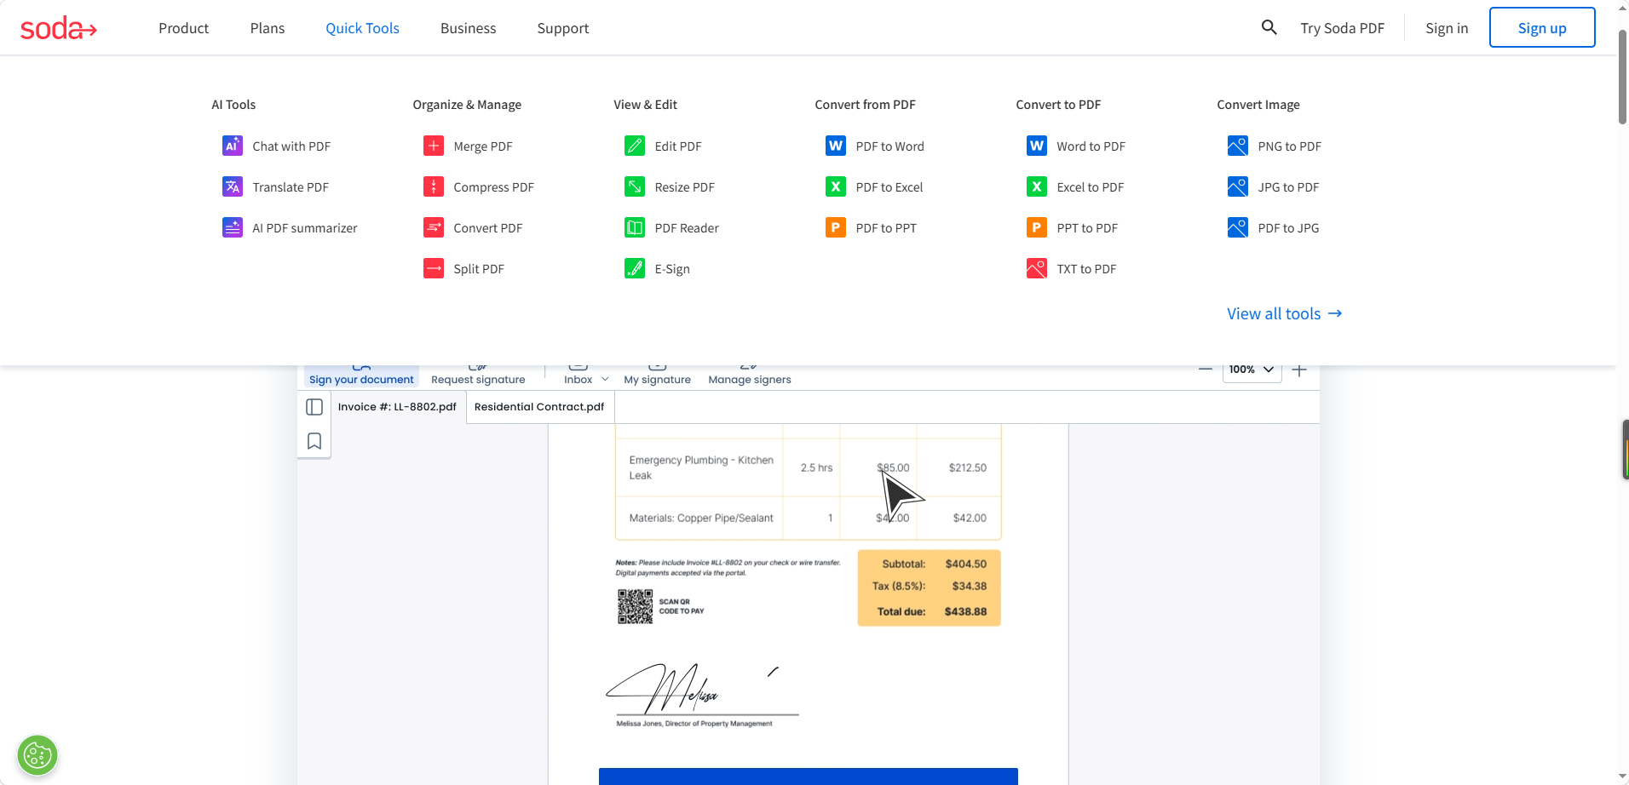The width and height of the screenshot is (1629, 785).
Task: Click the $212.50 amount cell
Action: [x=967, y=467]
